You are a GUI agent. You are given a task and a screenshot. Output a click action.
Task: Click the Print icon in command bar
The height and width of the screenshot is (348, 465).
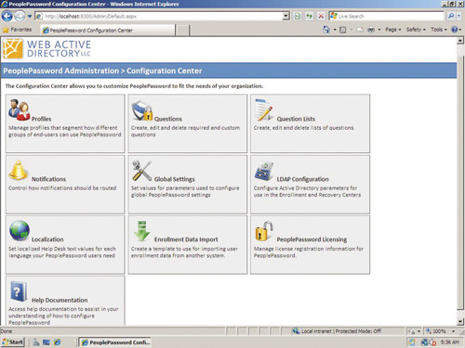(x=371, y=30)
